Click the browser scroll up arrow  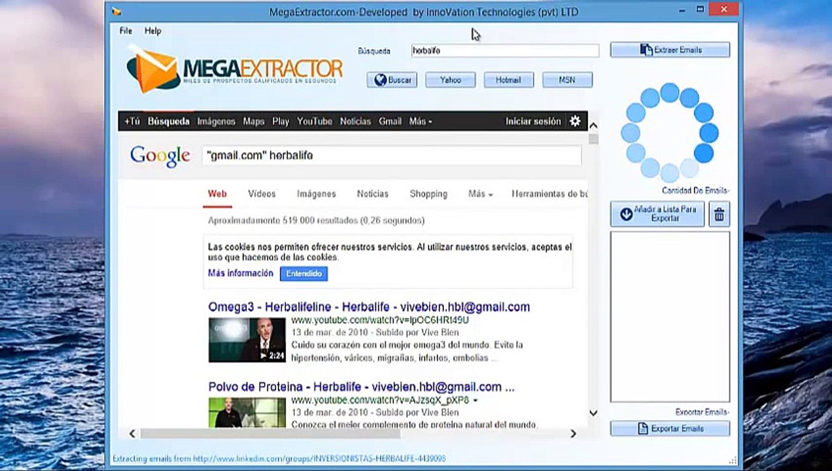point(593,126)
